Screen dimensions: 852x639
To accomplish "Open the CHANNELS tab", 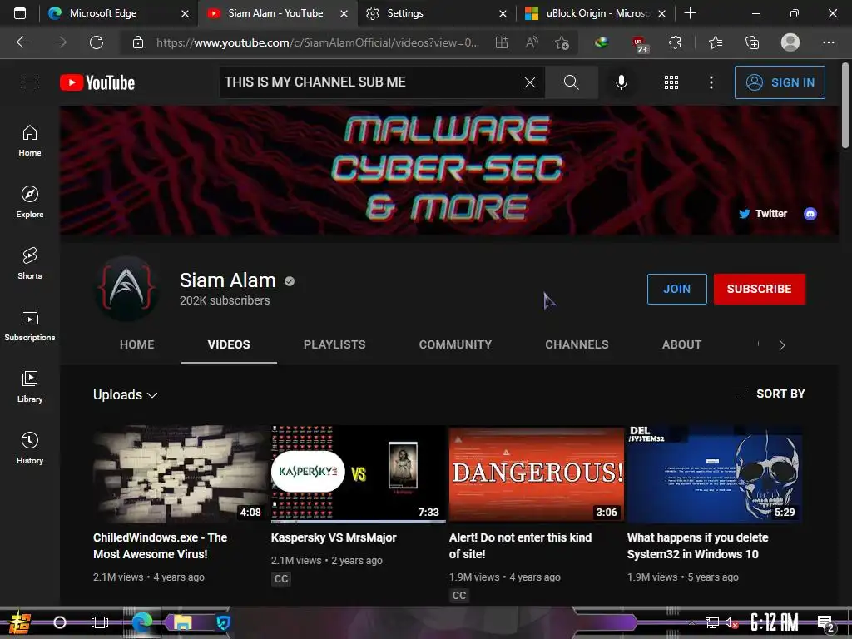I will (x=577, y=344).
